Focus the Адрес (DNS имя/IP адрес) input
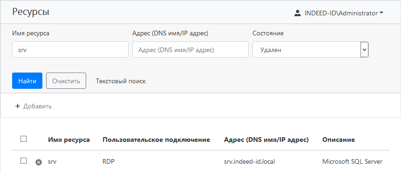401x173 pixels. 190,50
